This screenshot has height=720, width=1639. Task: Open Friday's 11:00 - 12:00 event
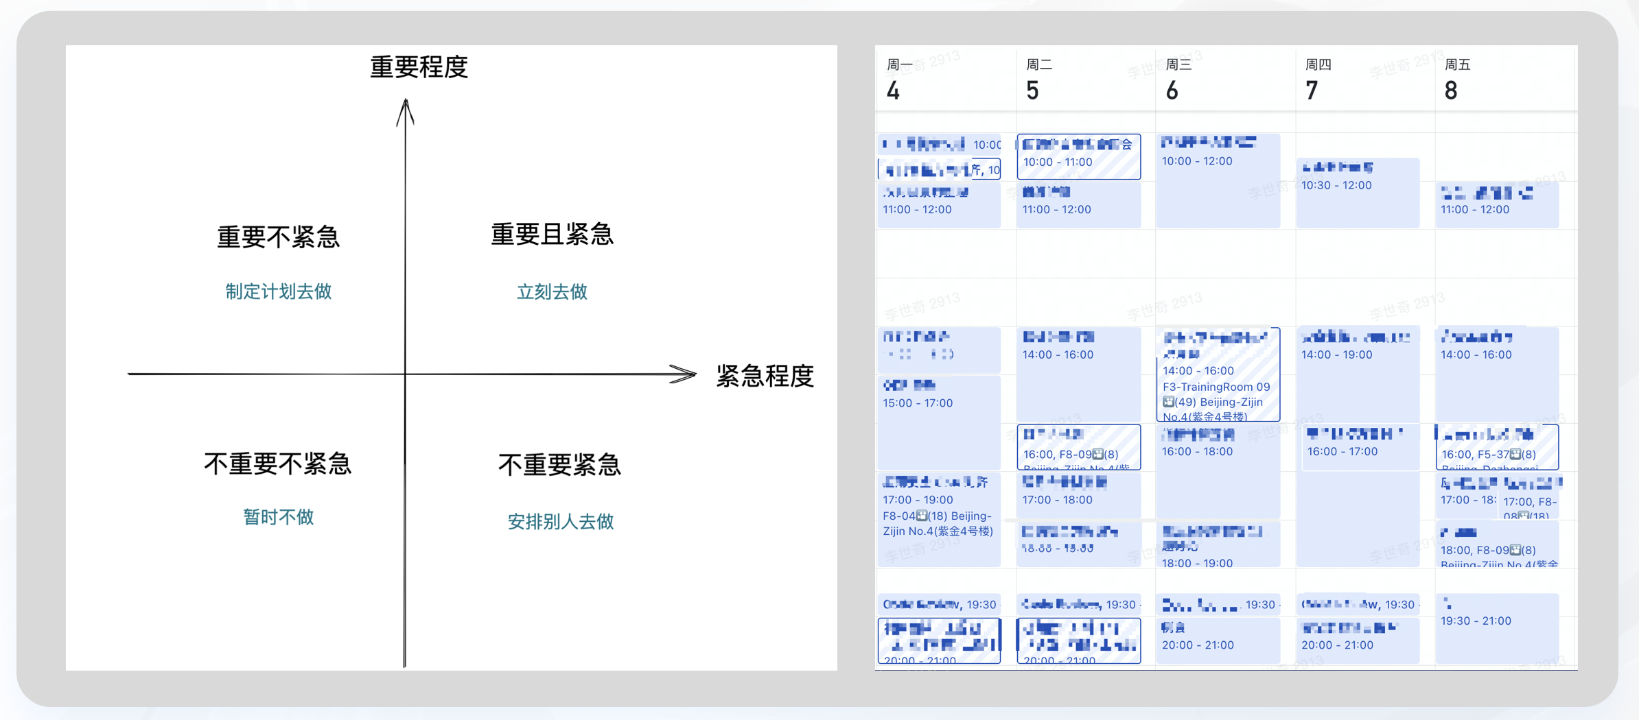(x=1496, y=204)
